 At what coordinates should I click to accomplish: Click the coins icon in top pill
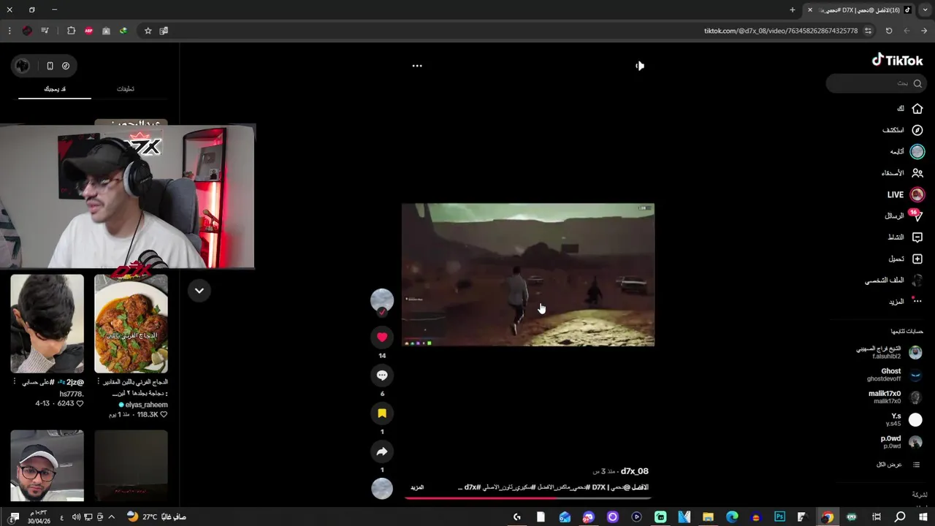click(x=66, y=66)
